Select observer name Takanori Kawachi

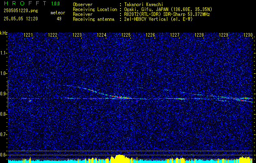pyautogui.click(x=143, y=4)
